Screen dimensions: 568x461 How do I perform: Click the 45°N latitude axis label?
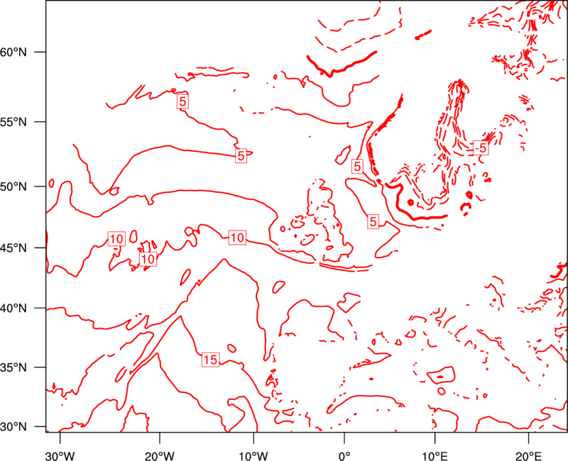click(13, 248)
